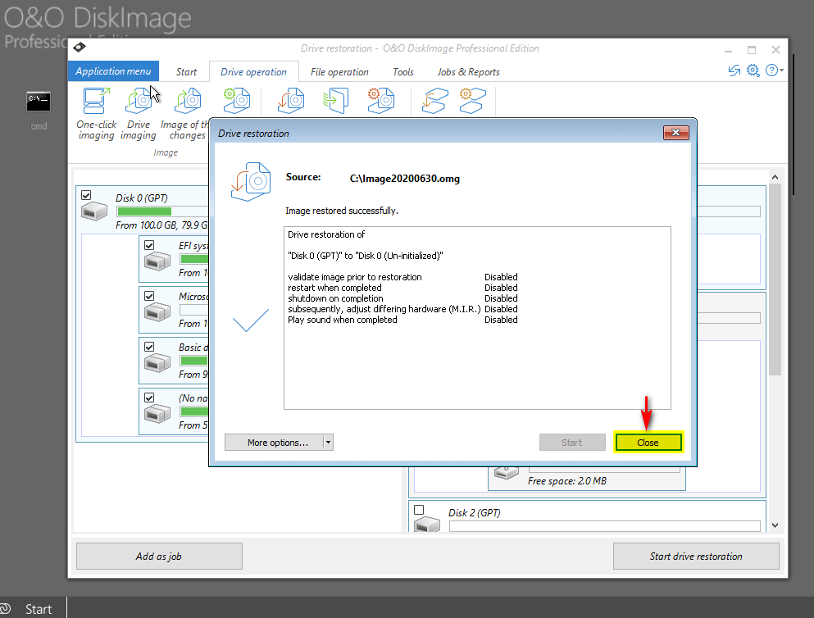Screen dimensions: 814x618
Task: Uncheck the Microsoft partition checkbox
Action: (149, 296)
